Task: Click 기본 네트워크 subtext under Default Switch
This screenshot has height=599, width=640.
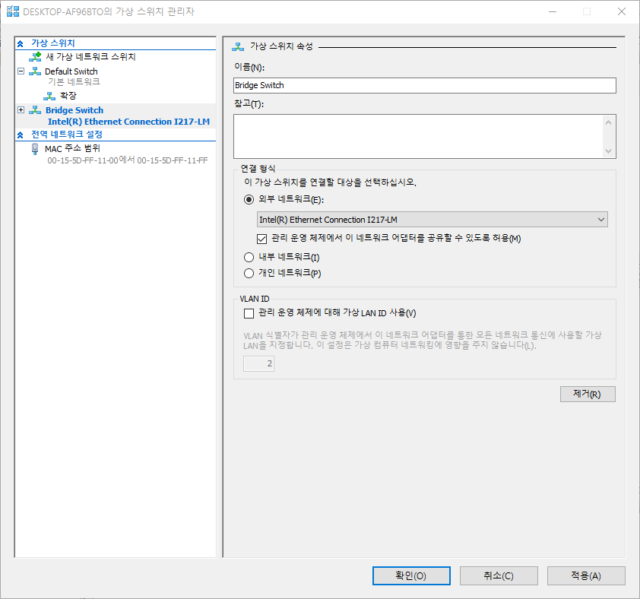Action: coord(74,81)
